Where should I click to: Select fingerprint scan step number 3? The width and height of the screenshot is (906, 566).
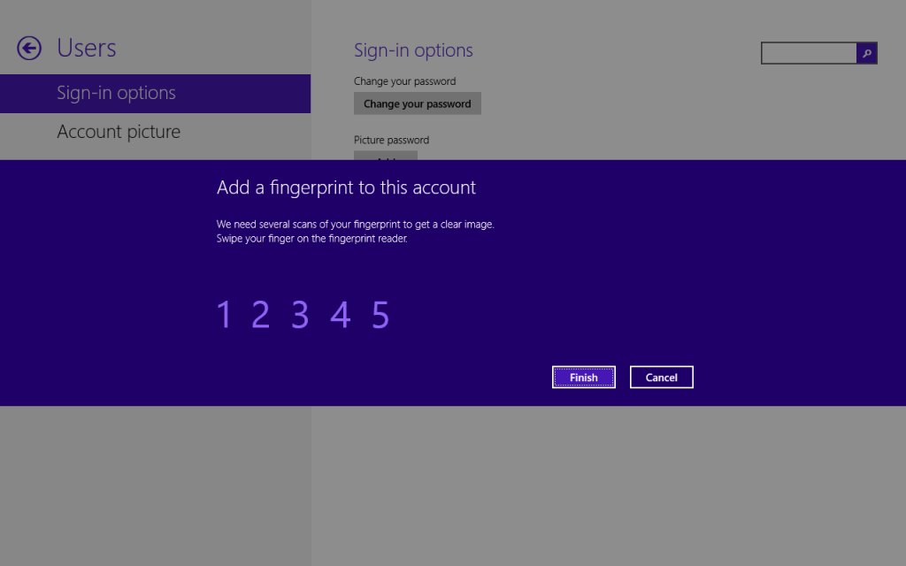click(300, 315)
